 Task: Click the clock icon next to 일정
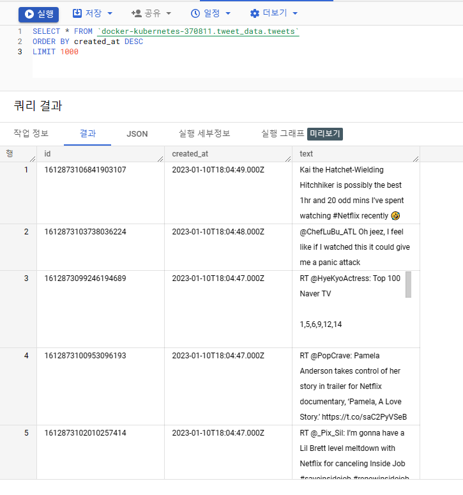[195, 13]
